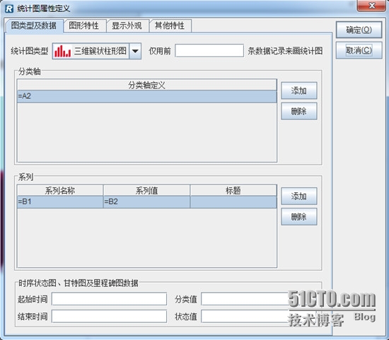The height and width of the screenshot is (340, 389).
Task: Focus the 起始时间 input field
Action: 109,299
